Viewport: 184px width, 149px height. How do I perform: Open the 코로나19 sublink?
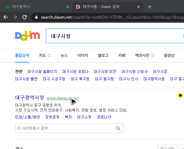pyautogui.click(x=104, y=117)
